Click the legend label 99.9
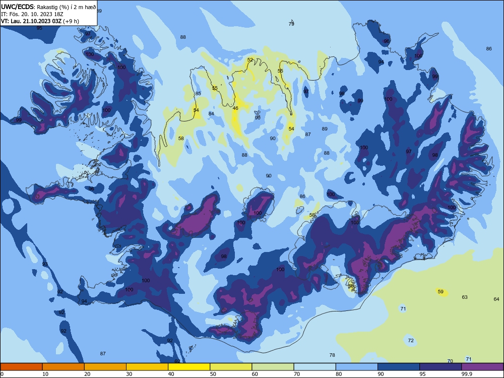 tap(467, 374)
